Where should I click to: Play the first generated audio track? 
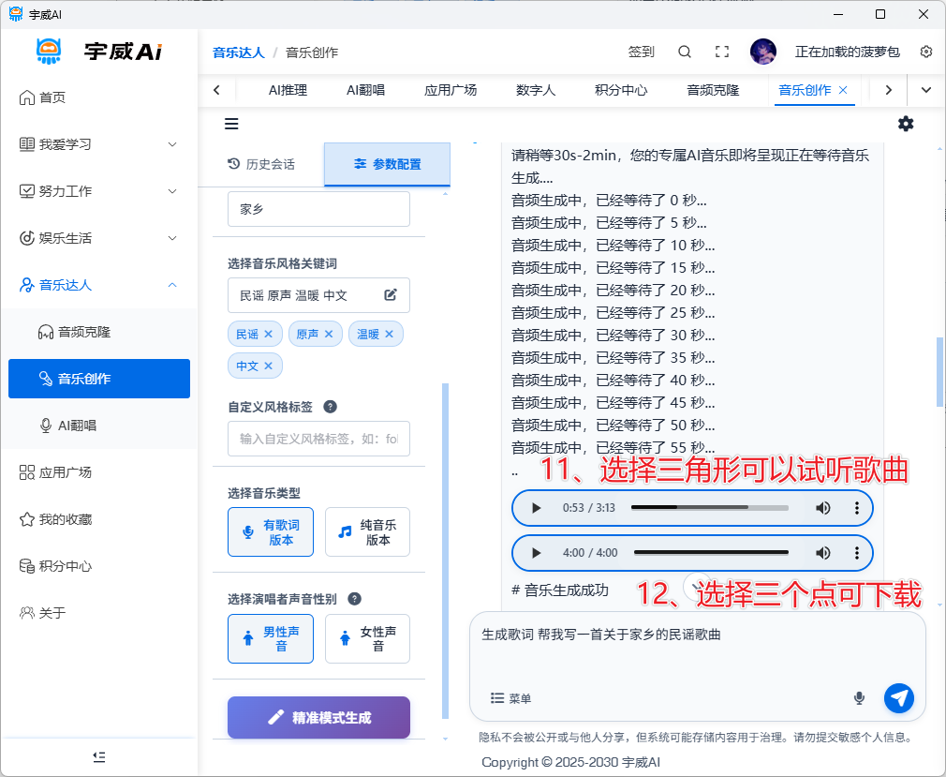(536, 508)
